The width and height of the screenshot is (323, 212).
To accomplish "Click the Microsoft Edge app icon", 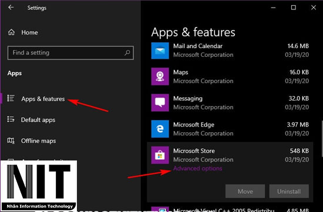I will (x=160, y=129).
